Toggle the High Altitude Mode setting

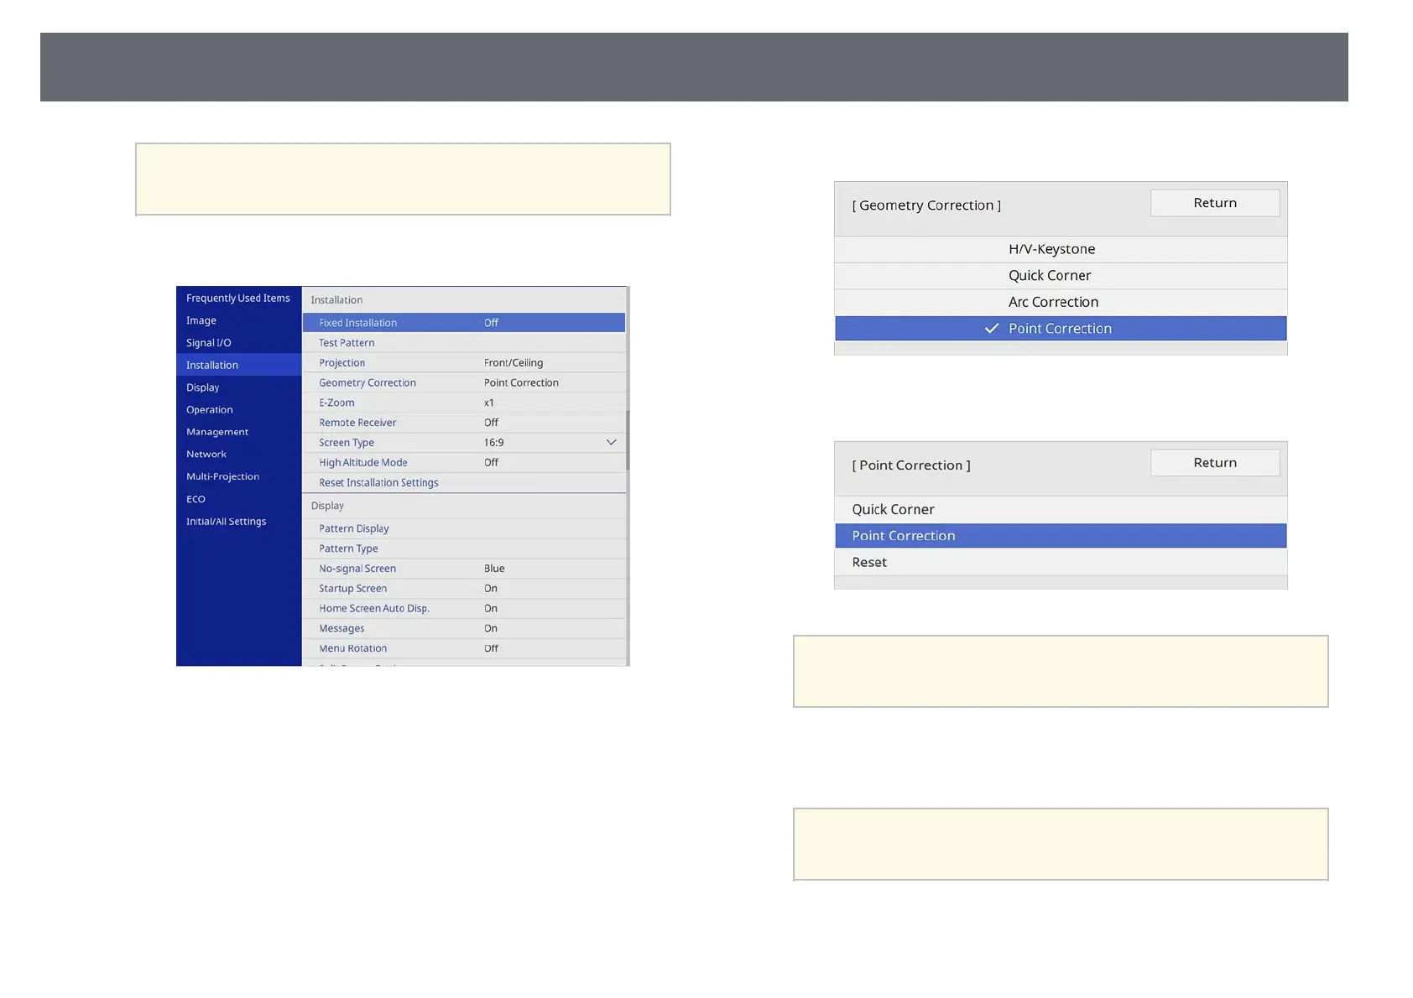tap(463, 463)
